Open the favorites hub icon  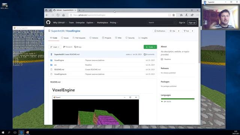coord(181,15)
